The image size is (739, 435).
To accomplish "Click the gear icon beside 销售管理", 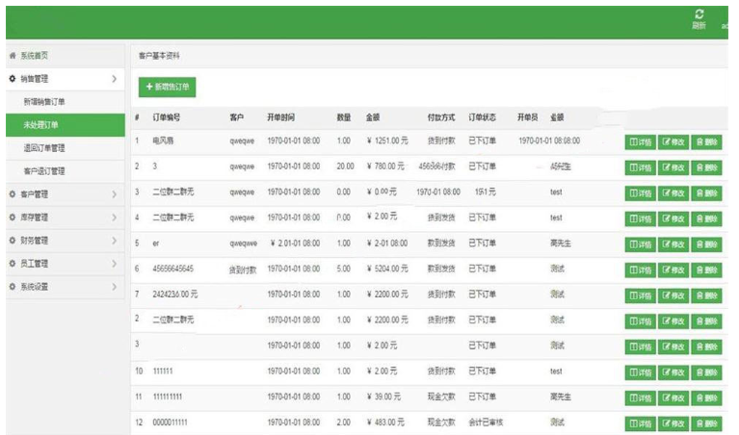I will [13, 78].
